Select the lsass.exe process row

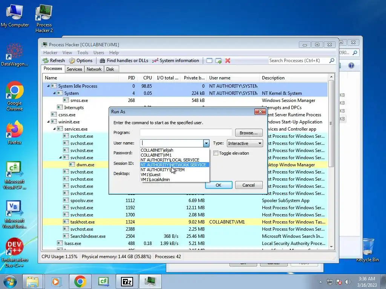click(x=185, y=243)
